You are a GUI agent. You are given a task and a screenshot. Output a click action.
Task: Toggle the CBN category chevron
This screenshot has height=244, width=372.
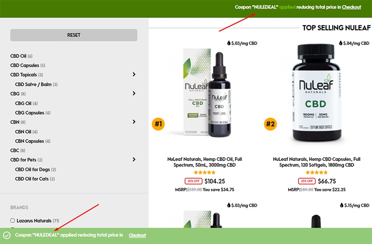pos(134,122)
